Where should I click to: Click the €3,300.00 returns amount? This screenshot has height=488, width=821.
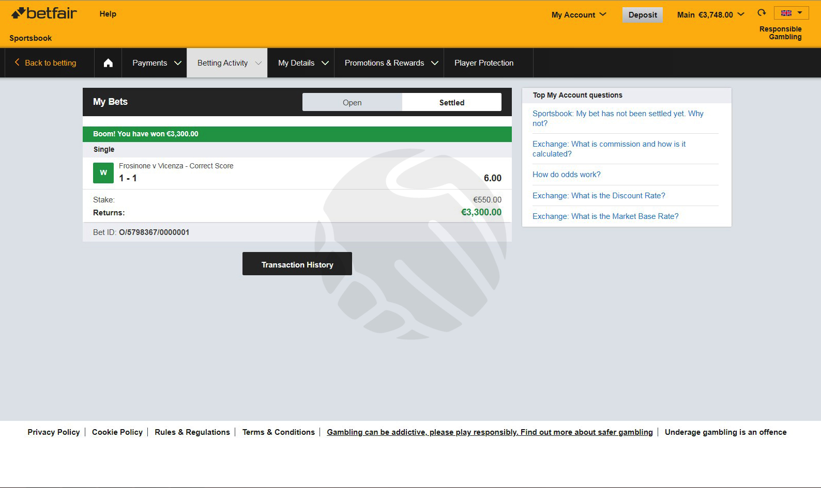point(481,212)
